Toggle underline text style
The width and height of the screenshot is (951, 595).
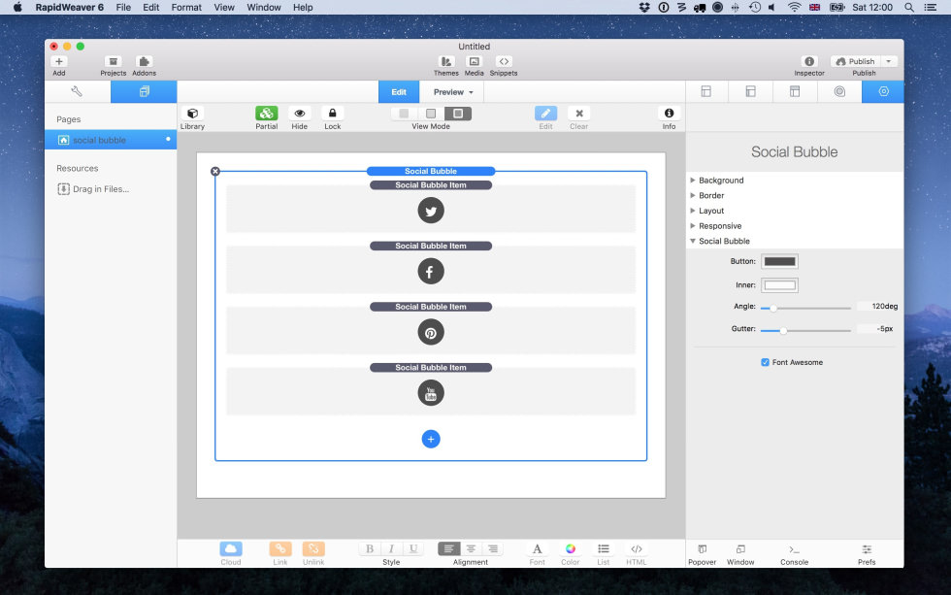pyautogui.click(x=413, y=549)
